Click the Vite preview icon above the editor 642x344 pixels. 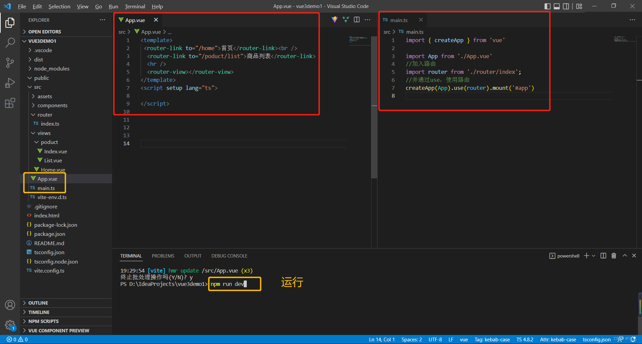click(335, 19)
